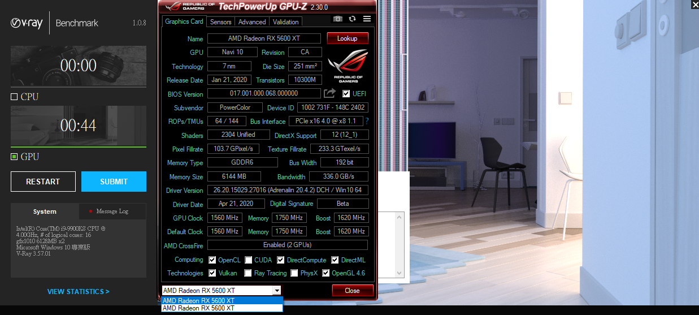Click the DirectX Support value 12 (12_1)
This screenshot has width=699, height=315.
point(344,135)
